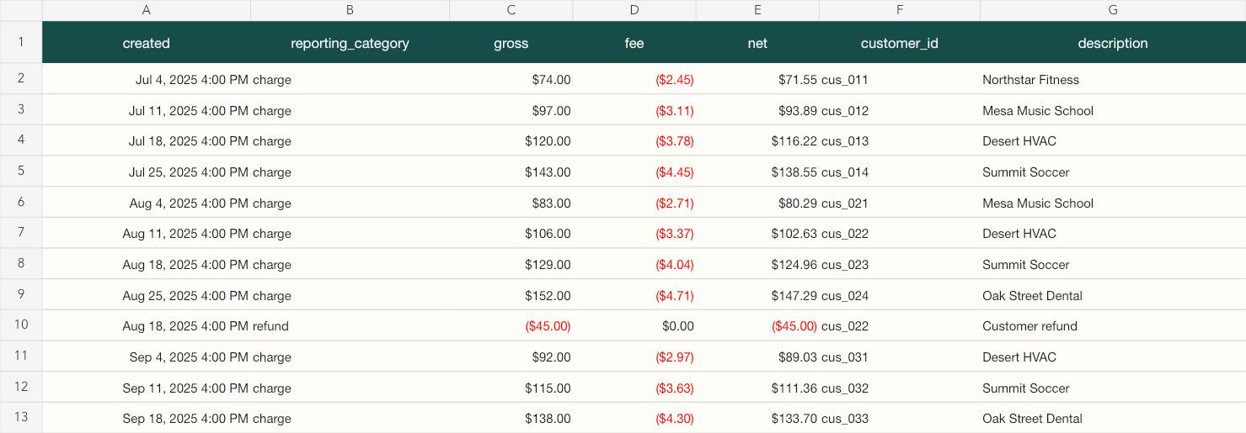Select cell 'Jul 4, 2025 4:00 PM'
1246x433 pixels.
(147, 79)
